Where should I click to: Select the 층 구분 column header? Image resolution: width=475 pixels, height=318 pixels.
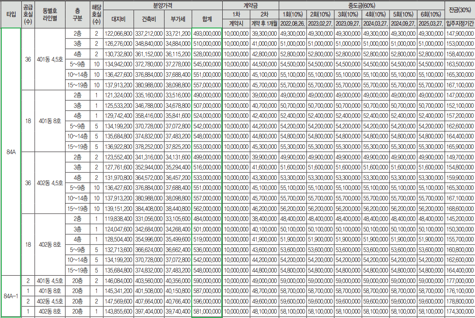(x=77, y=14)
